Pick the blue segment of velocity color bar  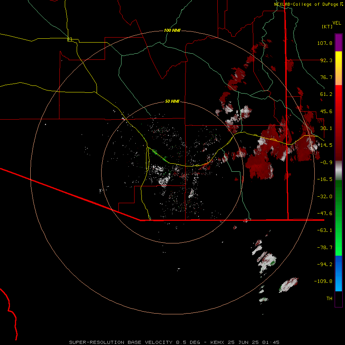[x=338, y=273]
